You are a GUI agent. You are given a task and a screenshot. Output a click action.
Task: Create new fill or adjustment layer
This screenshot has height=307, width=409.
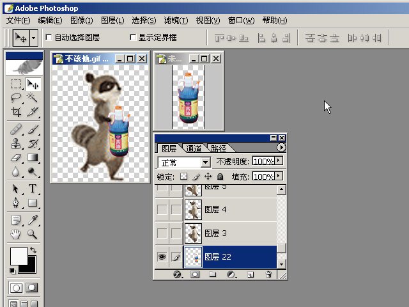[231, 274]
